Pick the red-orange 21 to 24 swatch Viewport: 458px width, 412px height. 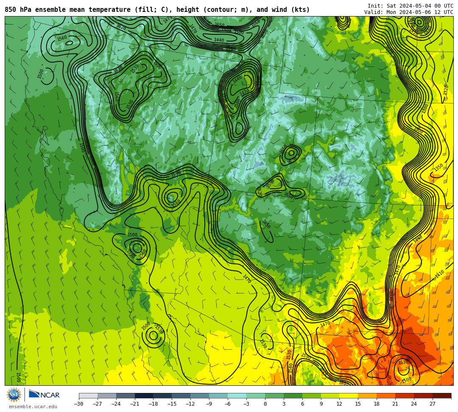[x=405, y=395]
